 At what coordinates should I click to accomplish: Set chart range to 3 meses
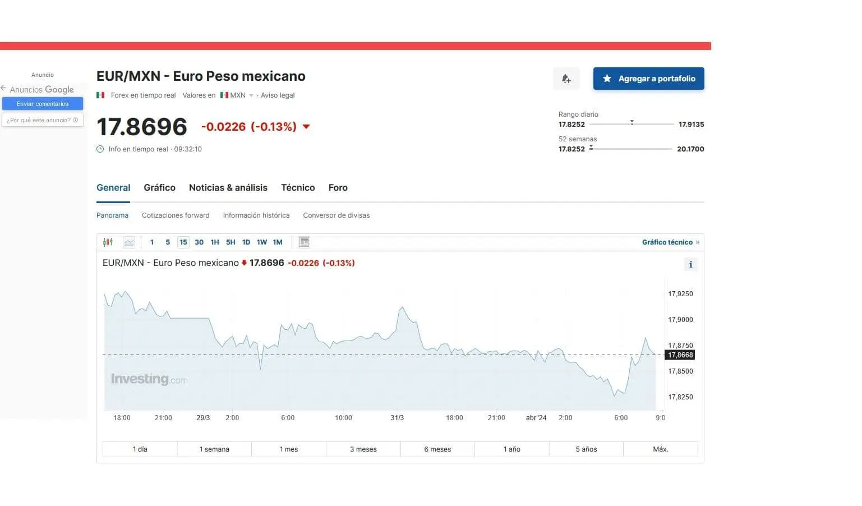point(363,449)
